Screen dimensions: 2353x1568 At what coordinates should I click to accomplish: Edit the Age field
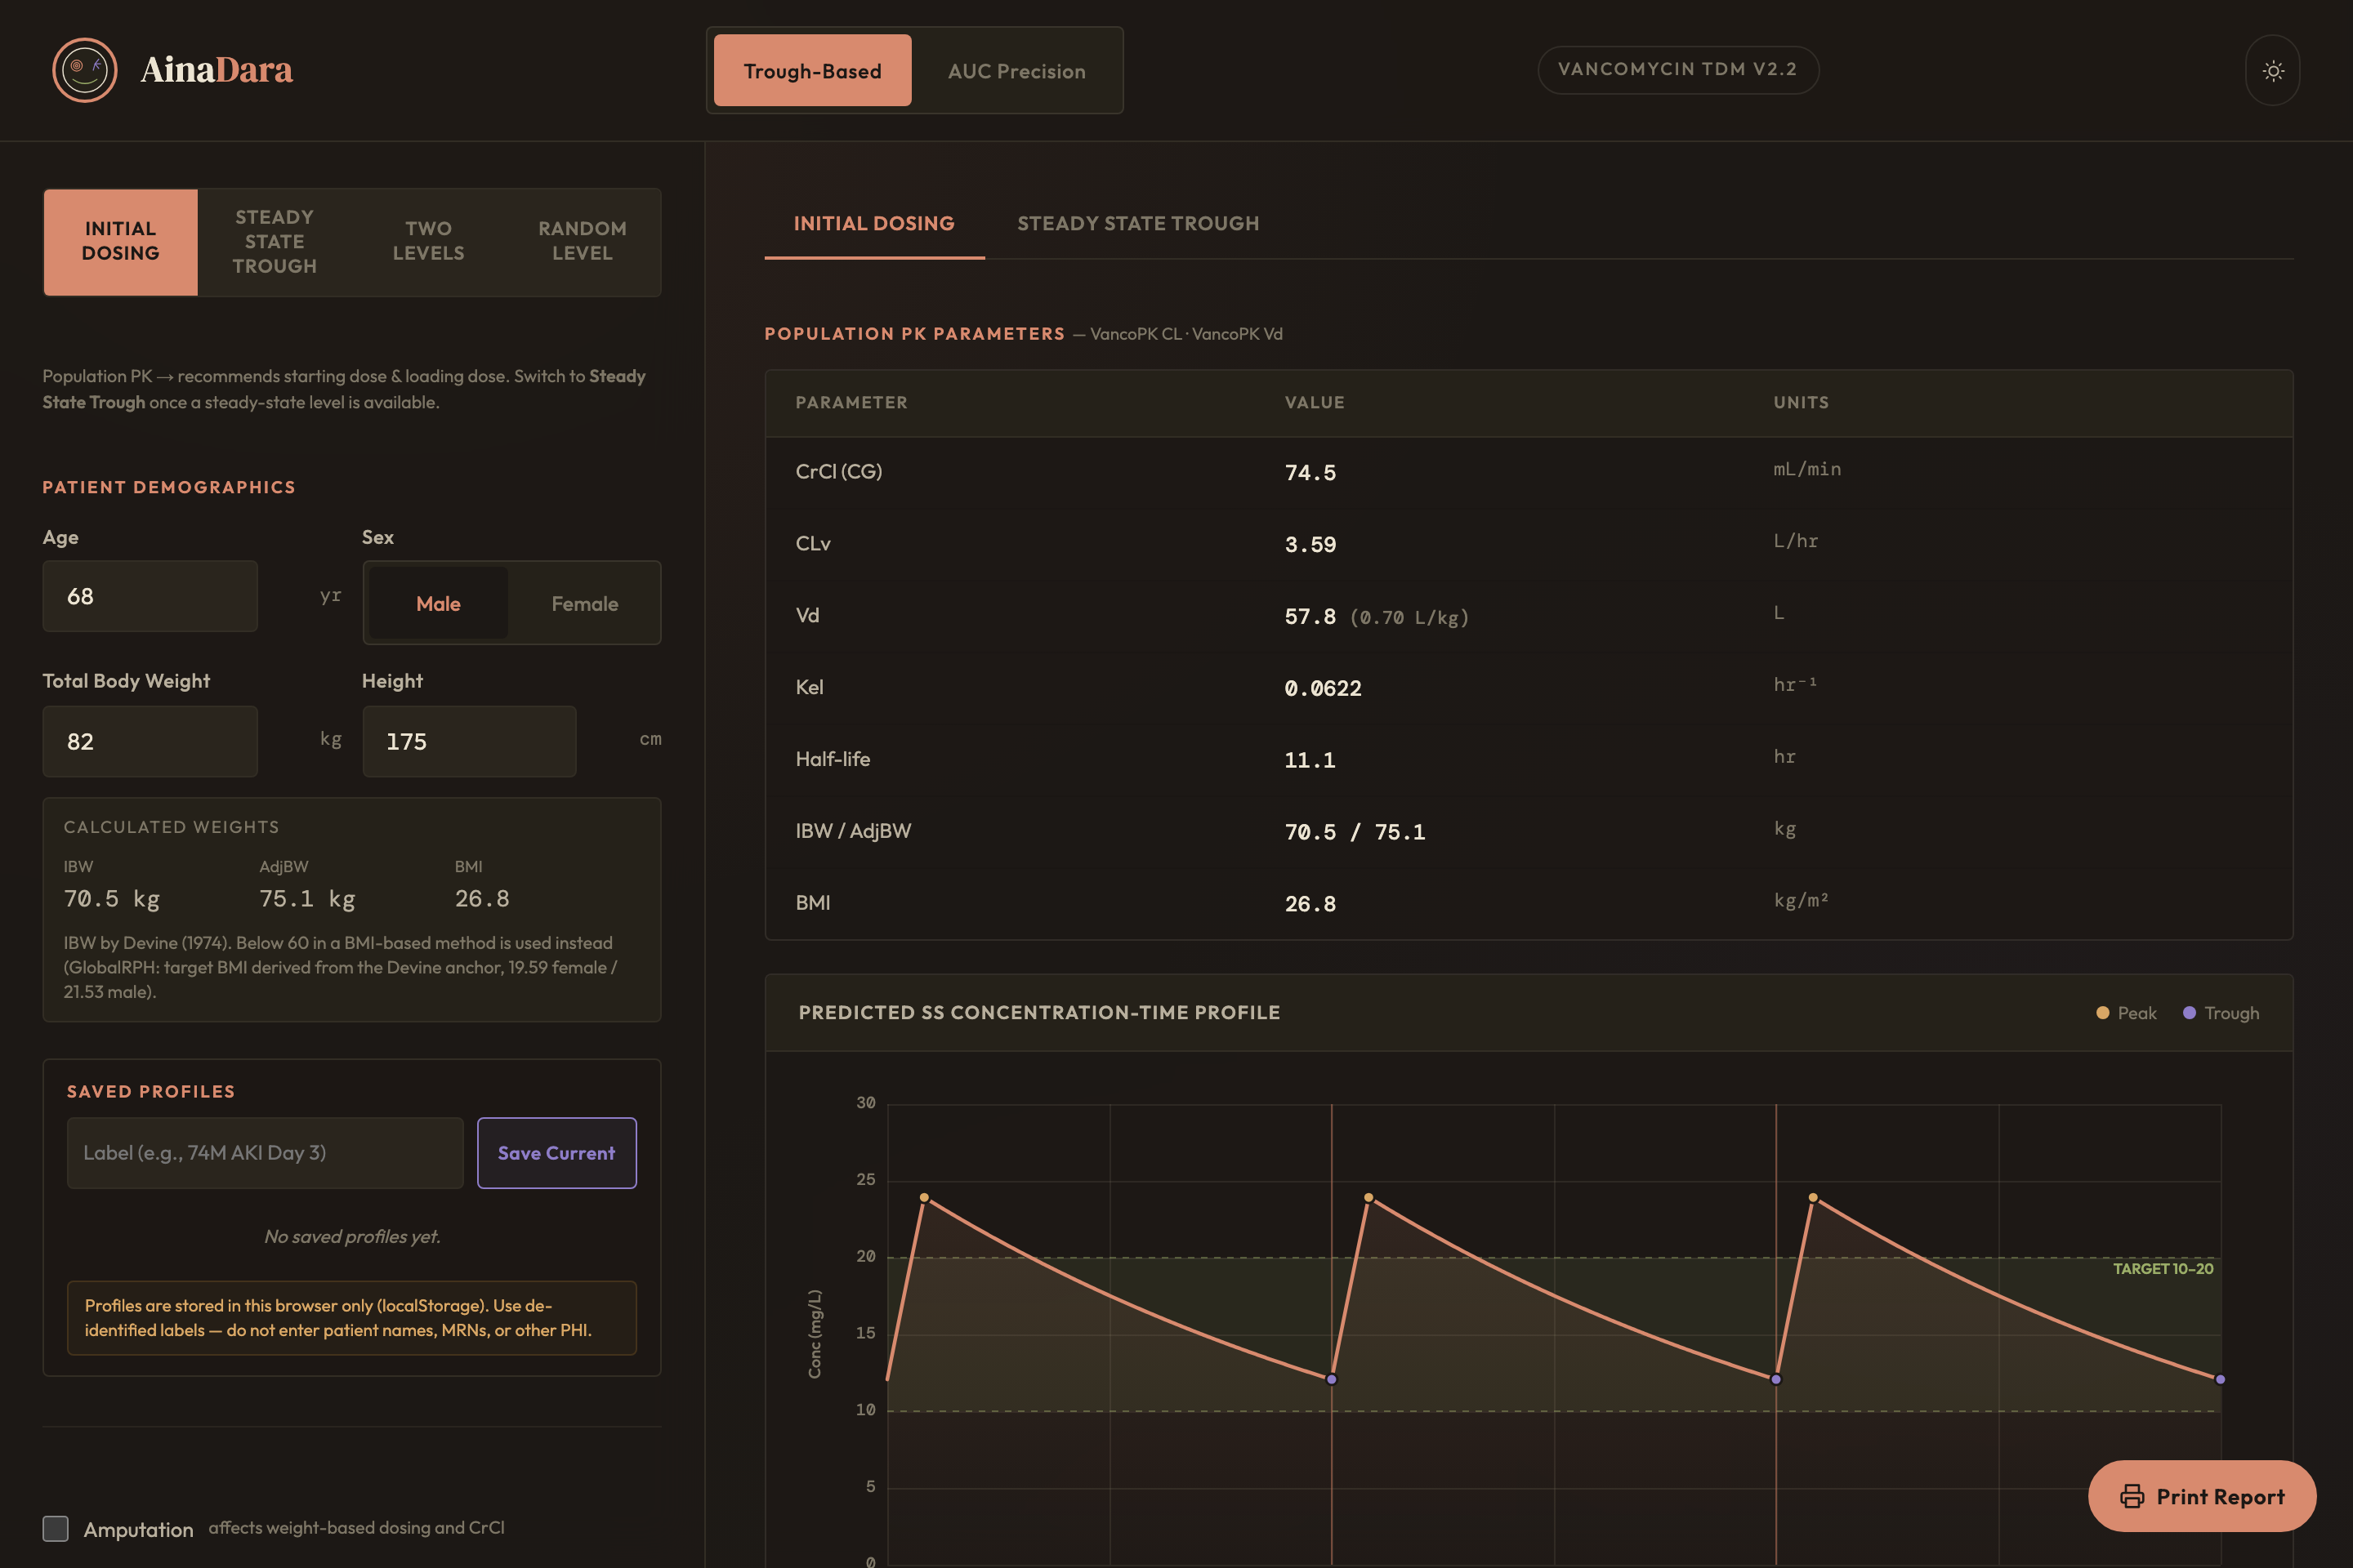click(150, 596)
